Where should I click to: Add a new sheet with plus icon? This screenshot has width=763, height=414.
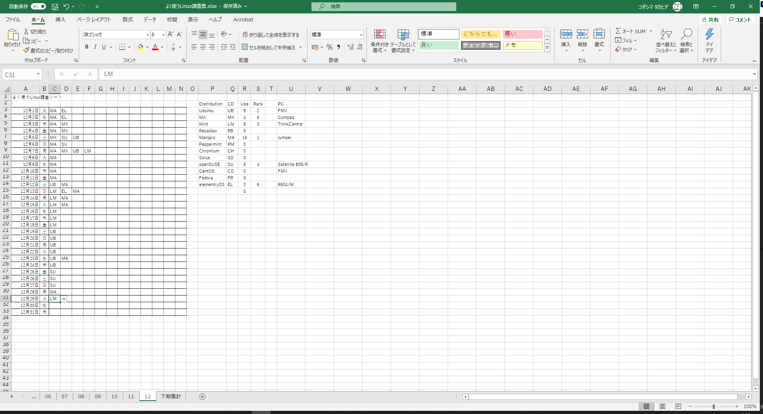tap(202, 397)
